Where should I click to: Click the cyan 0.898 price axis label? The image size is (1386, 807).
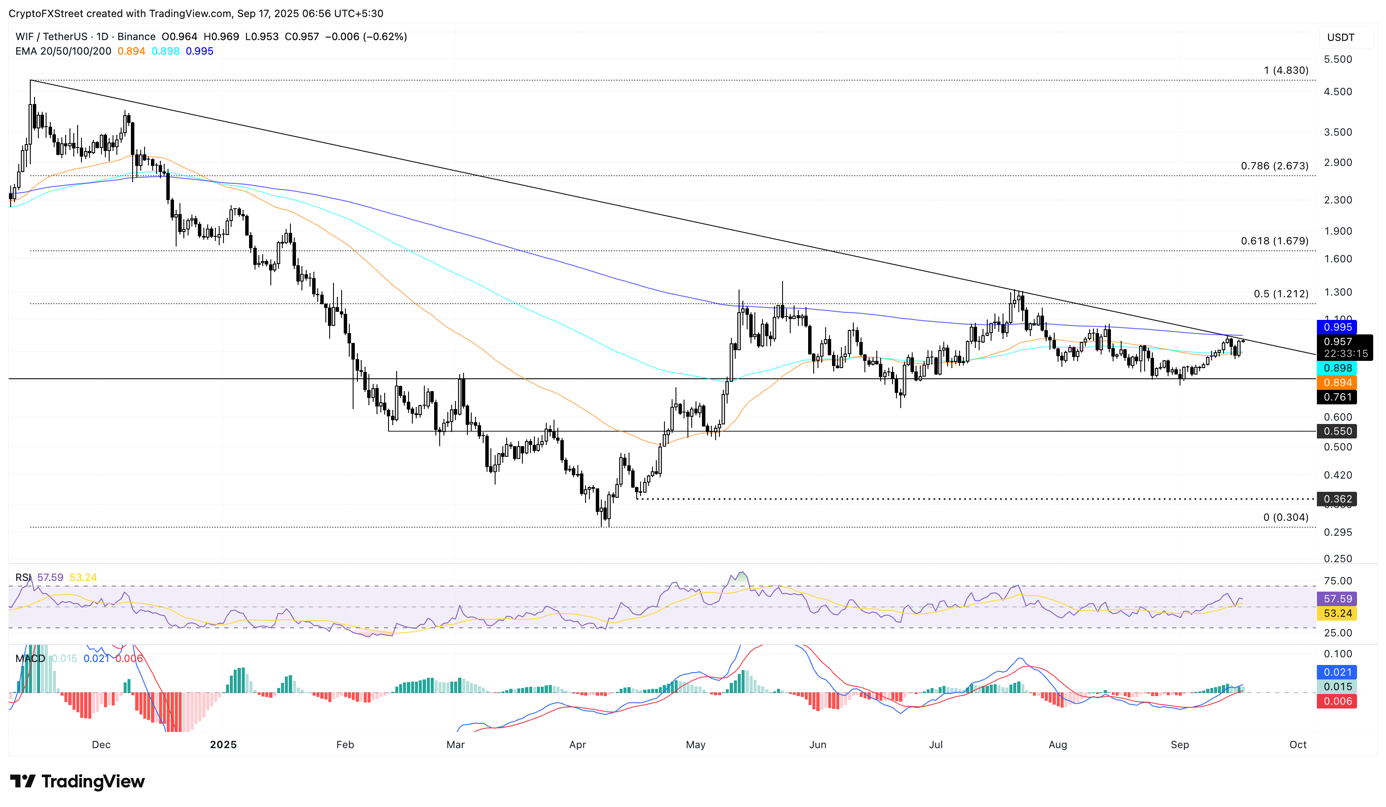tap(1337, 368)
